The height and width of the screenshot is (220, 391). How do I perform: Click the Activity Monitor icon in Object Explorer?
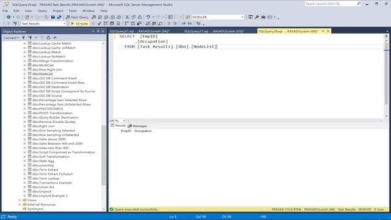tap(54, 38)
